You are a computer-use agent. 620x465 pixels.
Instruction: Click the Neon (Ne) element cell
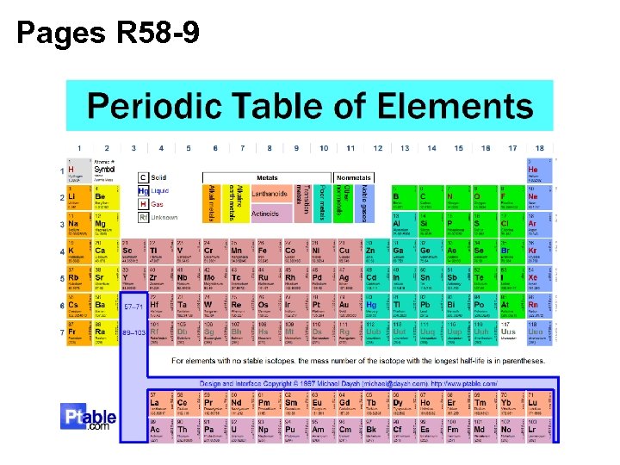point(539,197)
